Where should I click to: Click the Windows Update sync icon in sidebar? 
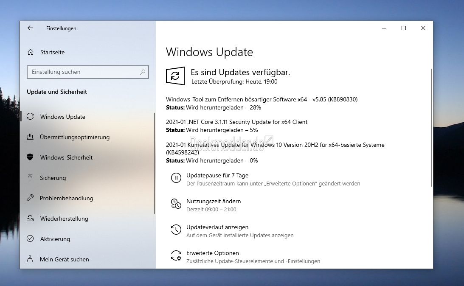(x=30, y=117)
